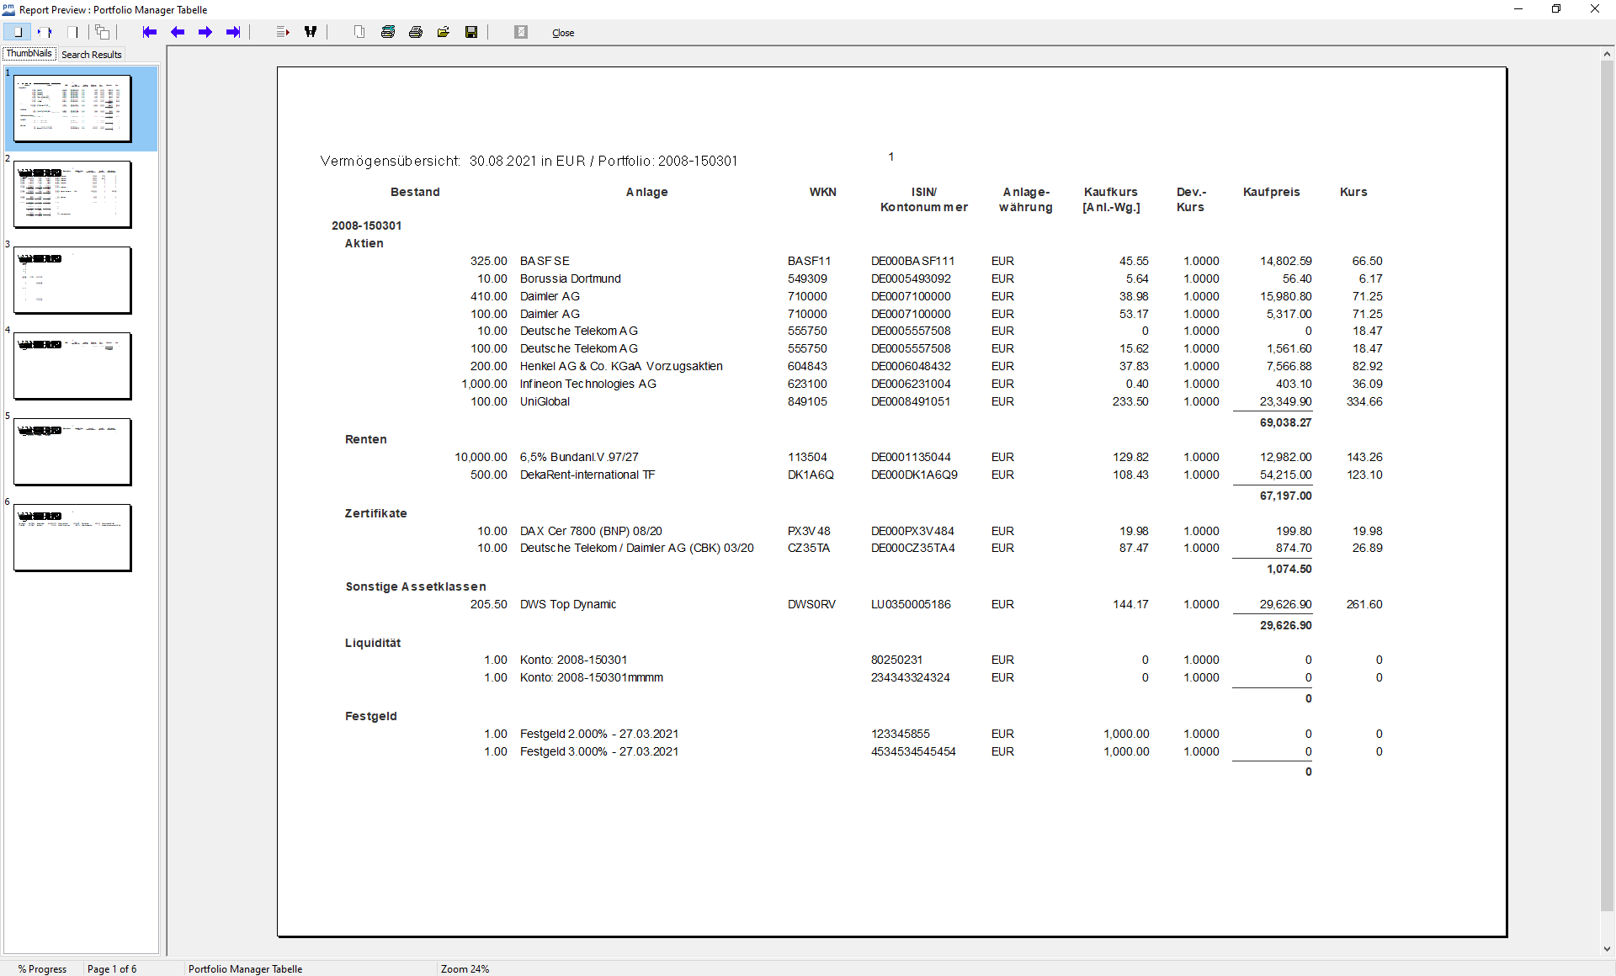Jump to the last page arrow
1616x976 pixels.
tap(233, 32)
